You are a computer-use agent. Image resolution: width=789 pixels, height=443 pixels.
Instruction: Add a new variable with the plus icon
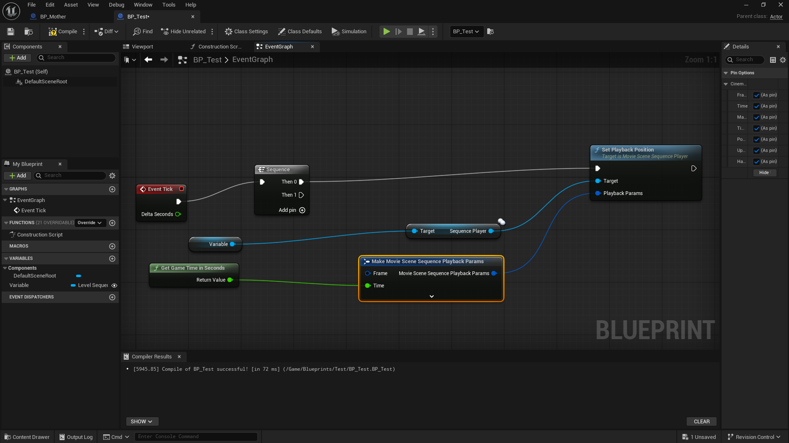(112, 259)
